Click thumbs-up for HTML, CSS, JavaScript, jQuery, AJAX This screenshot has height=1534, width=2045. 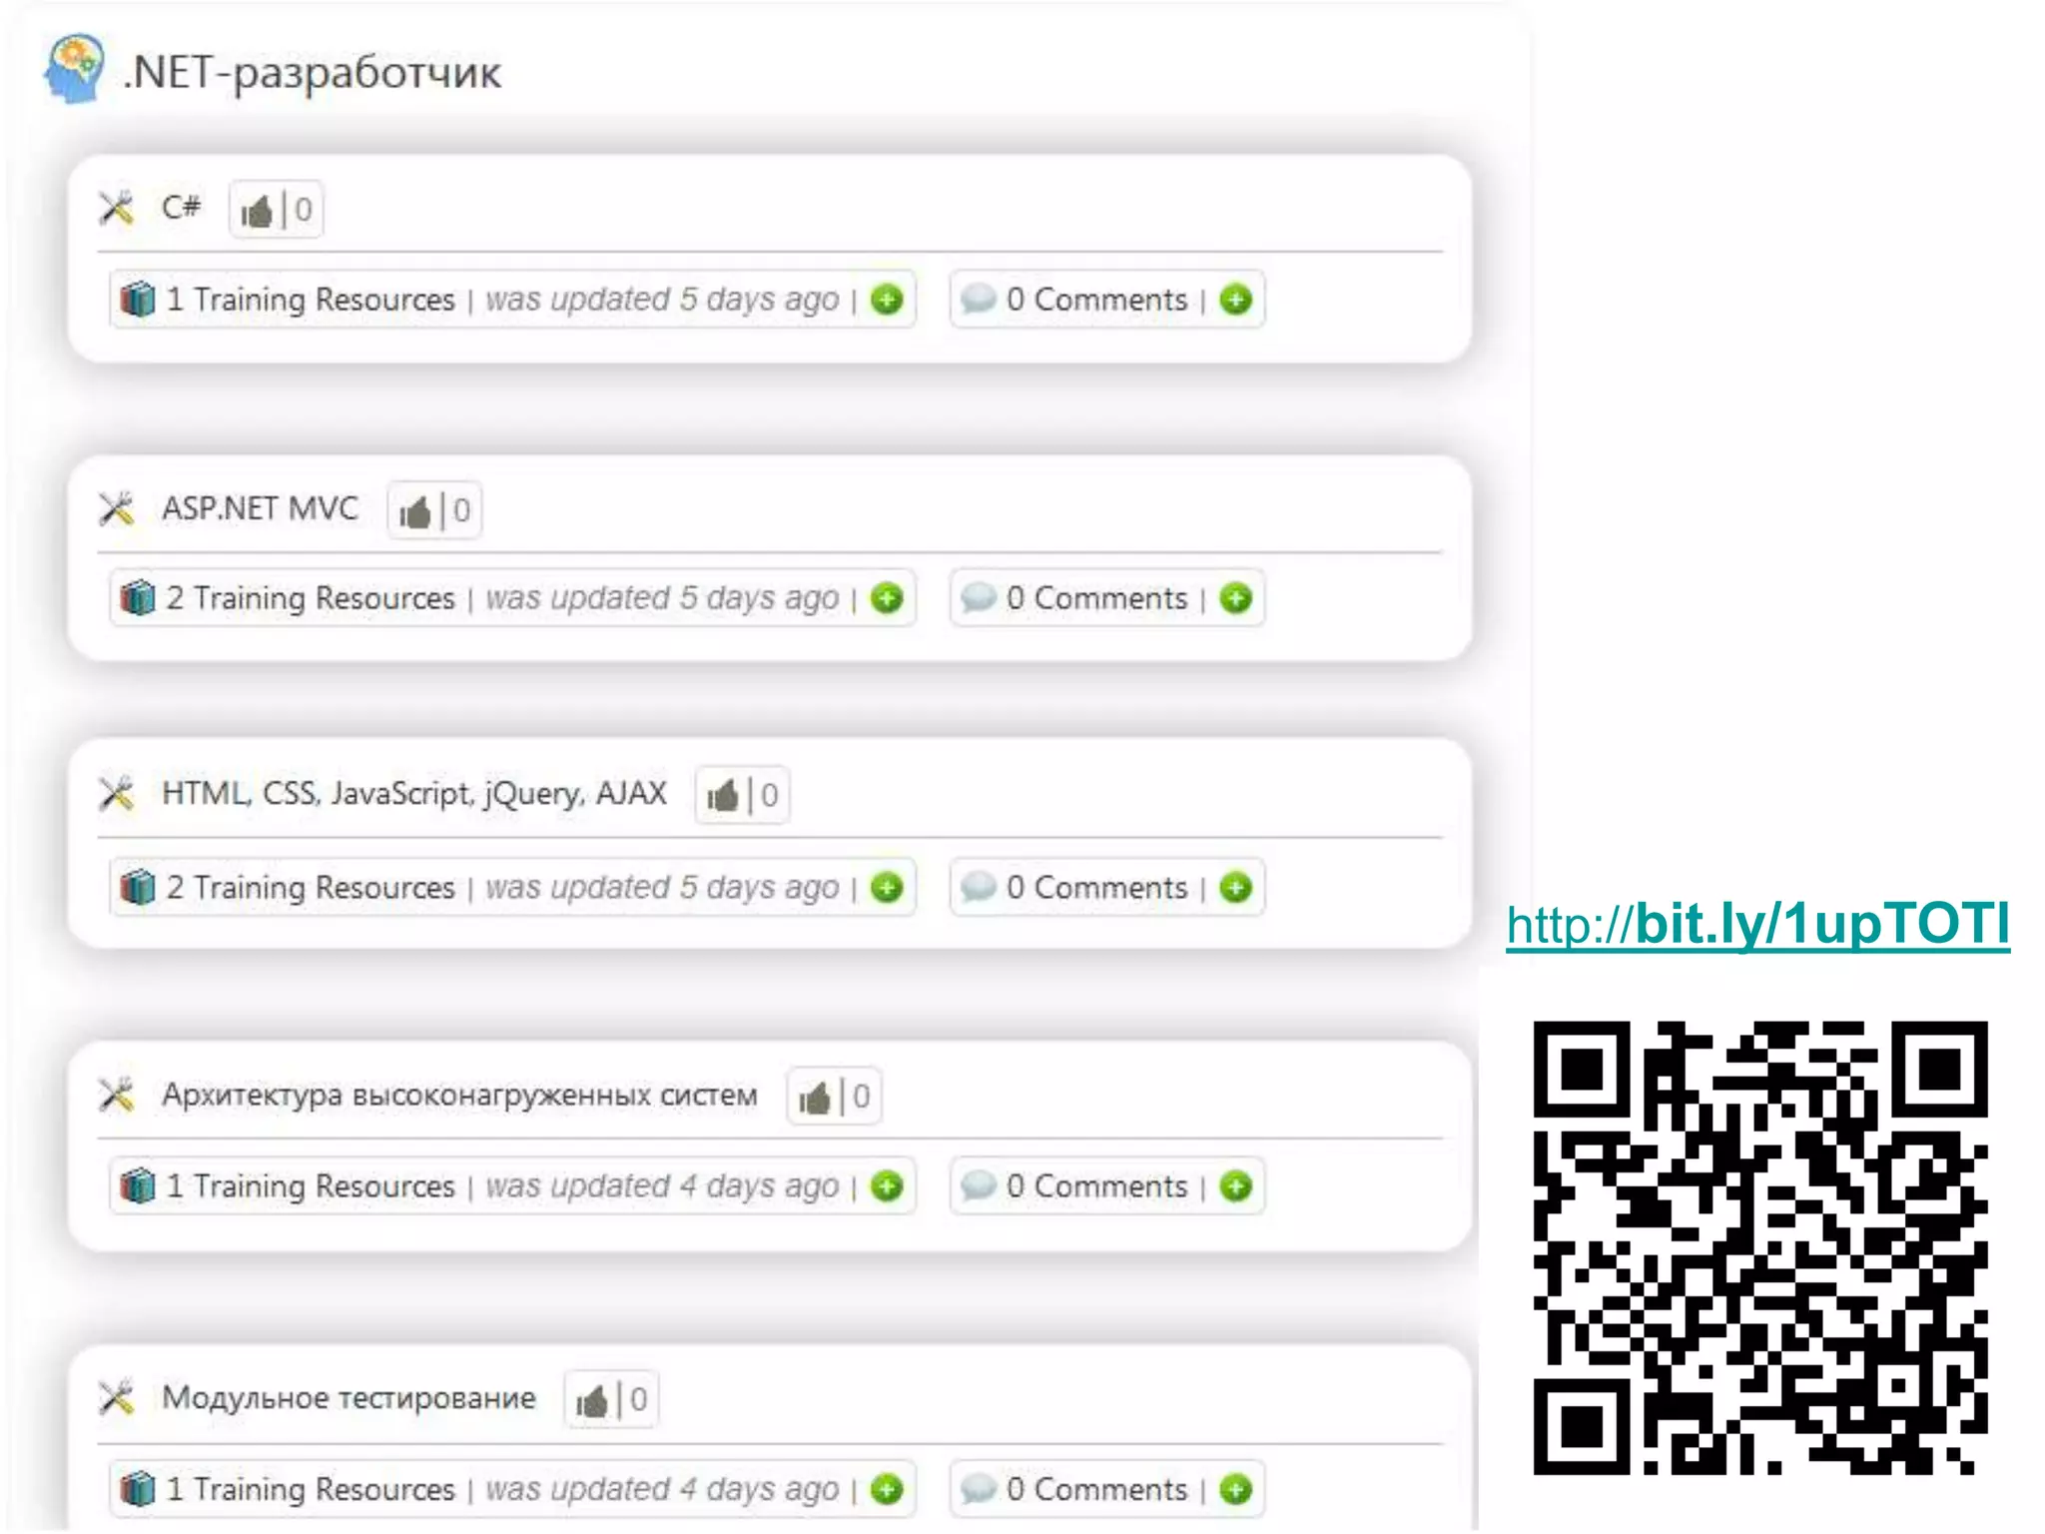tap(723, 796)
